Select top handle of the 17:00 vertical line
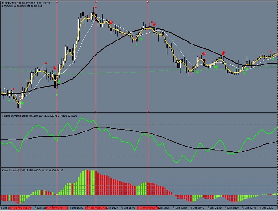278x211 pixels. [x=96, y=2]
